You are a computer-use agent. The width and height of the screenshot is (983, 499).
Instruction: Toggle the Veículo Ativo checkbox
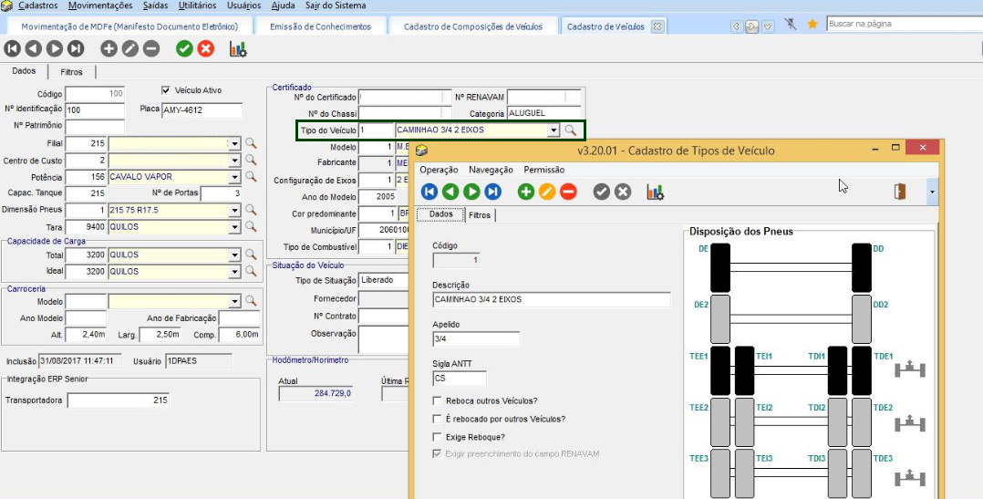click(166, 90)
